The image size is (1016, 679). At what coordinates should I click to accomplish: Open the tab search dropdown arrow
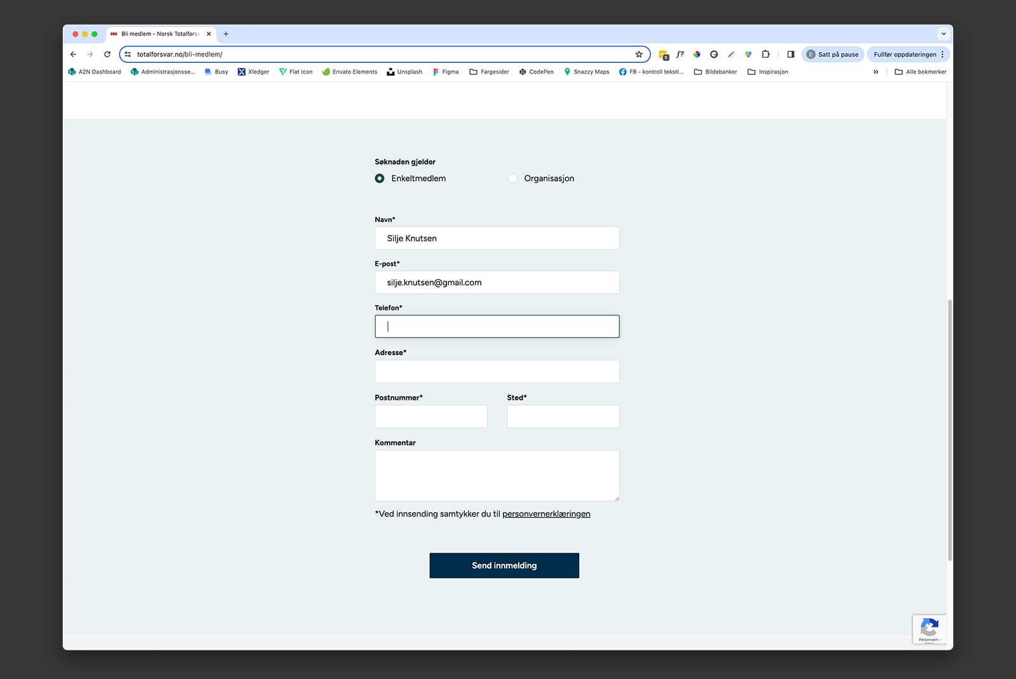[944, 34]
